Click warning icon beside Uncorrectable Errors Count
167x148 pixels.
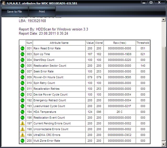[x=22, y=129]
